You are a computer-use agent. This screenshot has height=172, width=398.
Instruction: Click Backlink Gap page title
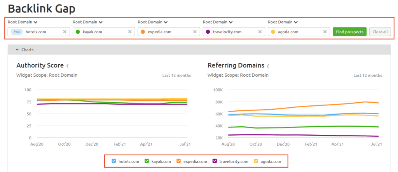click(x=42, y=9)
